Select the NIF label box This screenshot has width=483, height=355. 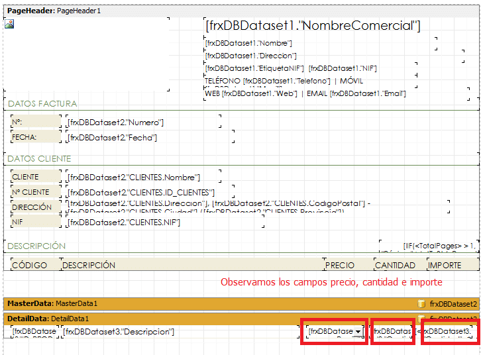[x=36, y=222]
